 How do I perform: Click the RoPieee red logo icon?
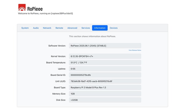click(22, 8)
